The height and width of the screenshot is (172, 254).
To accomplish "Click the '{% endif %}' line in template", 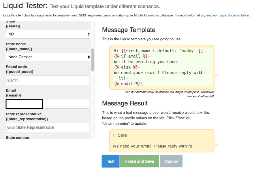I will [x=127, y=84].
